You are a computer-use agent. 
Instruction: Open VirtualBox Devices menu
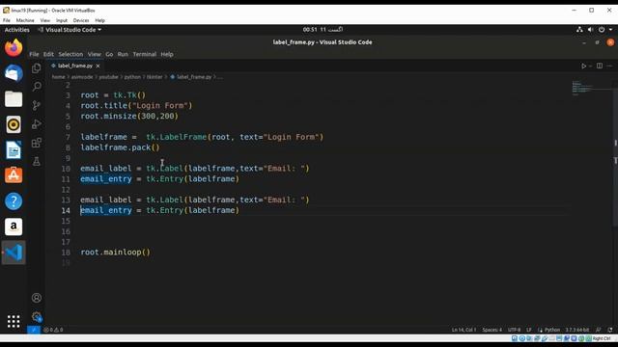[81, 20]
